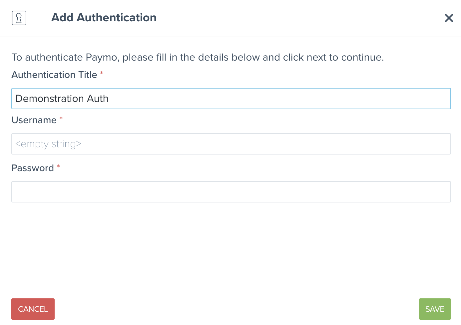This screenshot has width=461, height=325.
Task: Click on the Demonstration Auth text
Action: [x=62, y=99]
